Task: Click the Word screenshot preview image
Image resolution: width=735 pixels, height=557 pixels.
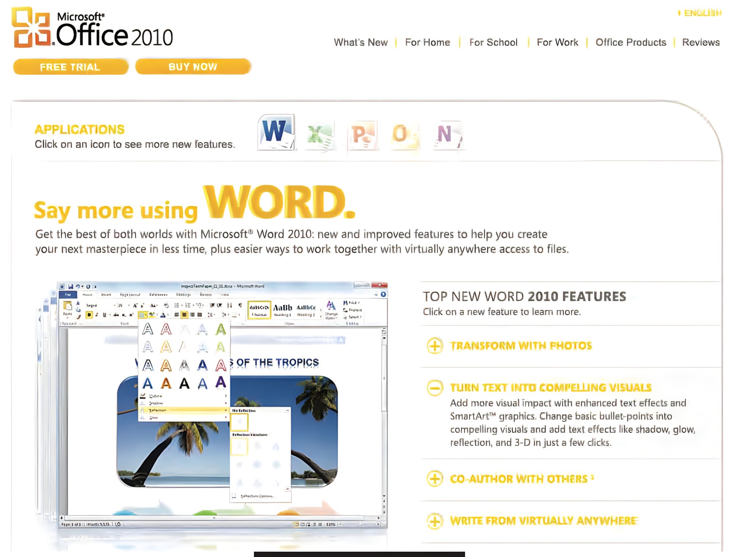Action: [x=223, y=405]
